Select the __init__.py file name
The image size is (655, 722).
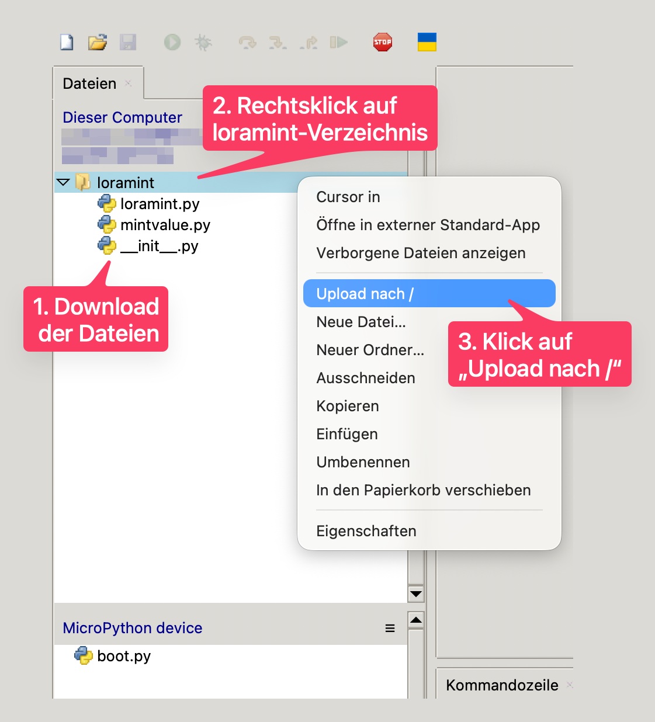click(x=160, y=246)
